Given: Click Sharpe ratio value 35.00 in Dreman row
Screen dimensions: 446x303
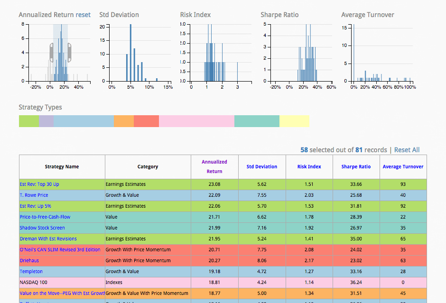Looking at the screenshot, I should tap(356, 239).
